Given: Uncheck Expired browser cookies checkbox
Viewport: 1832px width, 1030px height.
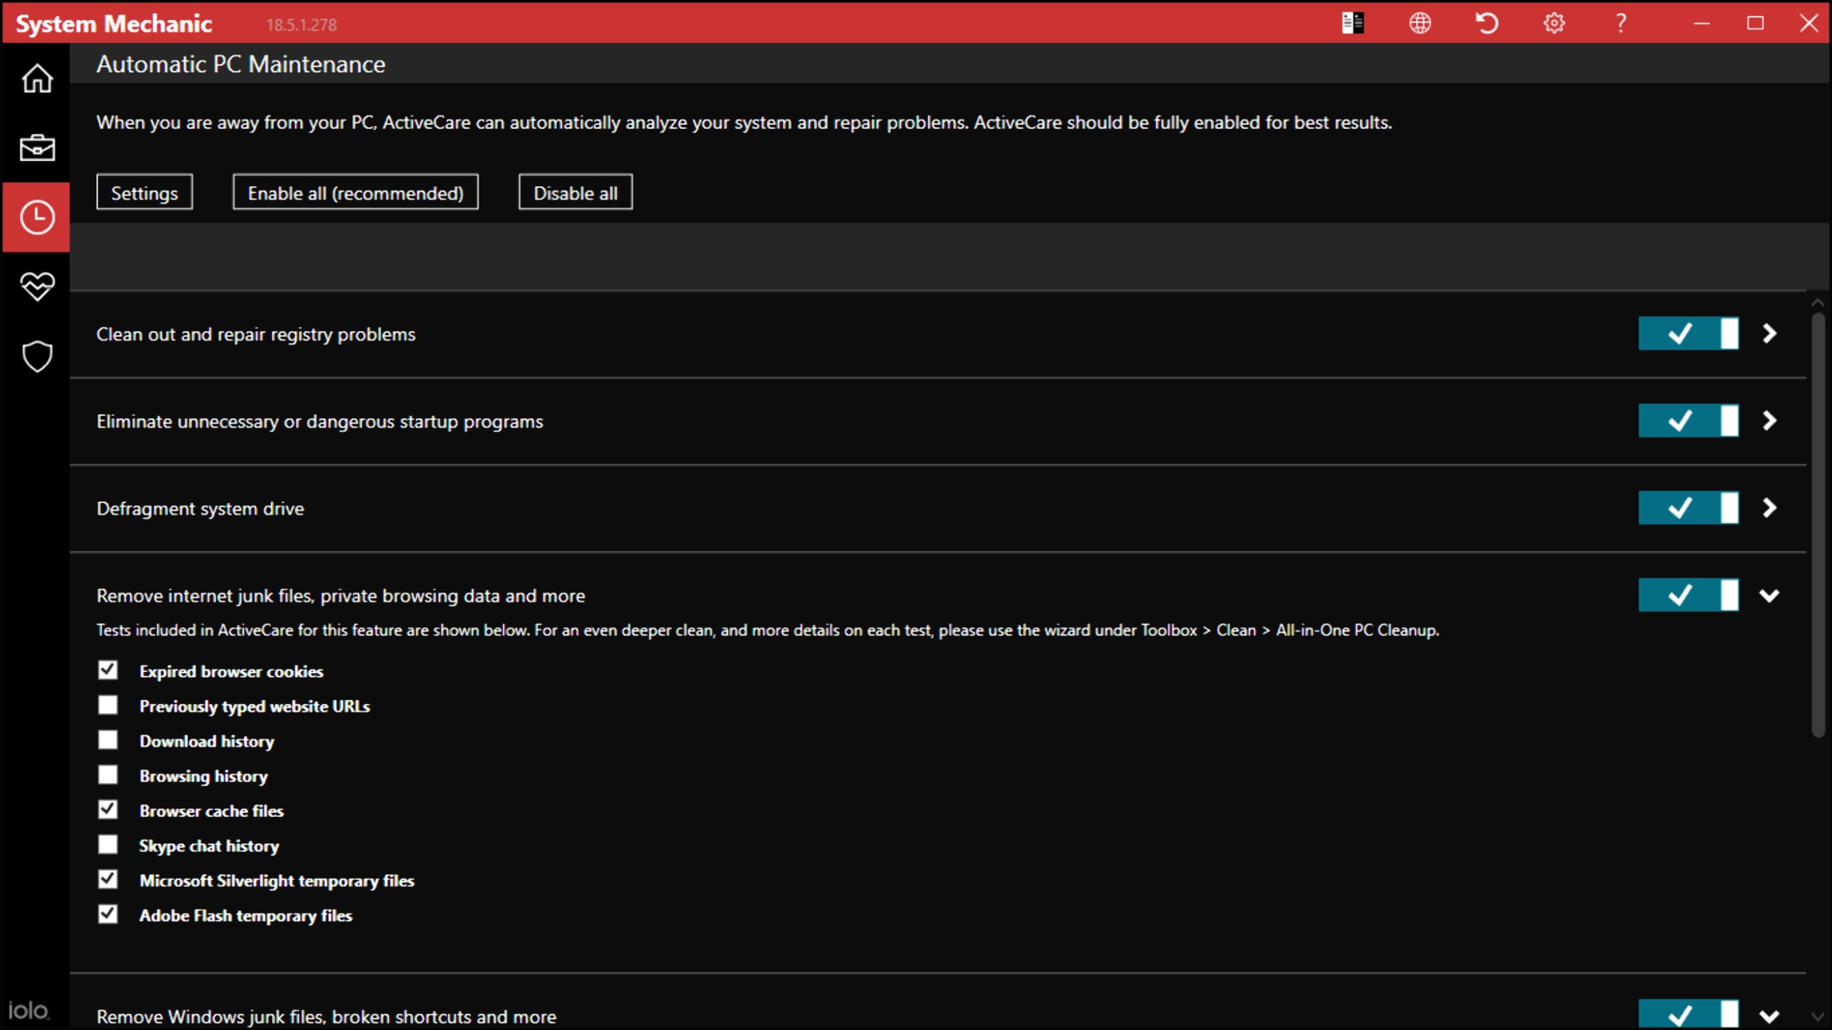Looking at the screenshot, I should pyautogui.click(x=108, y=670).
